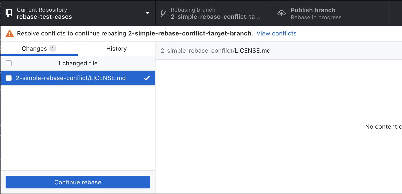This screenshot has height=194, width=402.
Task: Click the warning triangle in the conflict banner
Action: (x=9, y=33)
